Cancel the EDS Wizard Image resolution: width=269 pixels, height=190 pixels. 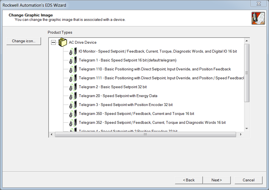(x=248, y=180)
